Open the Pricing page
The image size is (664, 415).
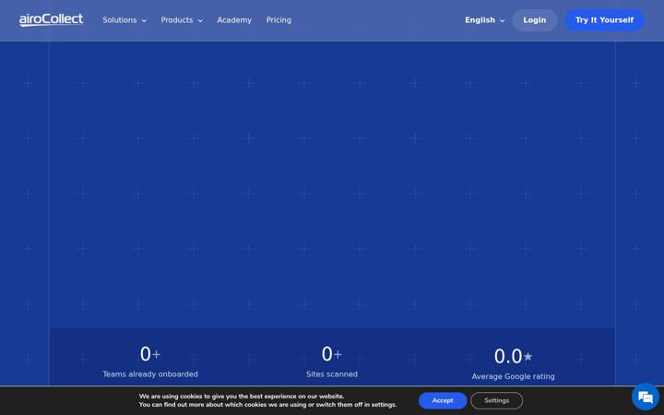(279, 20)
